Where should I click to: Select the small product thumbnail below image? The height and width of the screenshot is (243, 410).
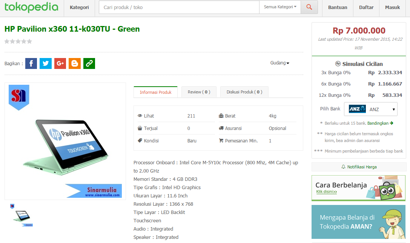(22, 215)
